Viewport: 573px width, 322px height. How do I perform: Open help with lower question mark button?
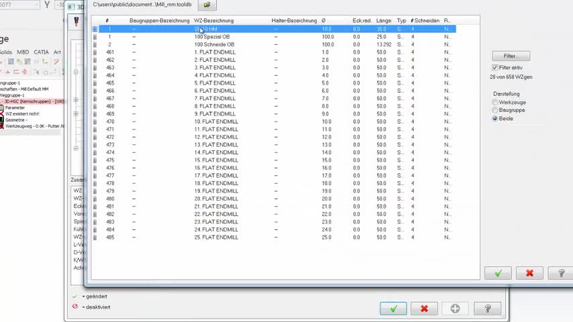click(487, 309)
